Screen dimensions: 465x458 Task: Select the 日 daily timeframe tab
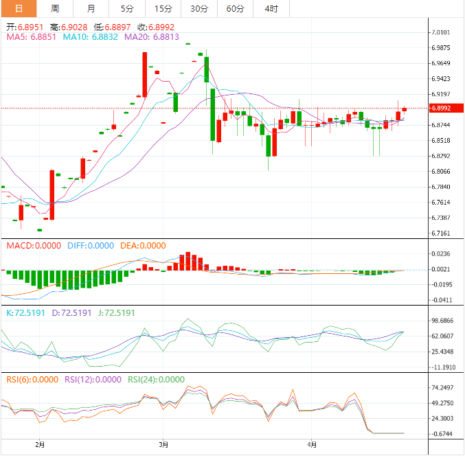click(19, 9)
